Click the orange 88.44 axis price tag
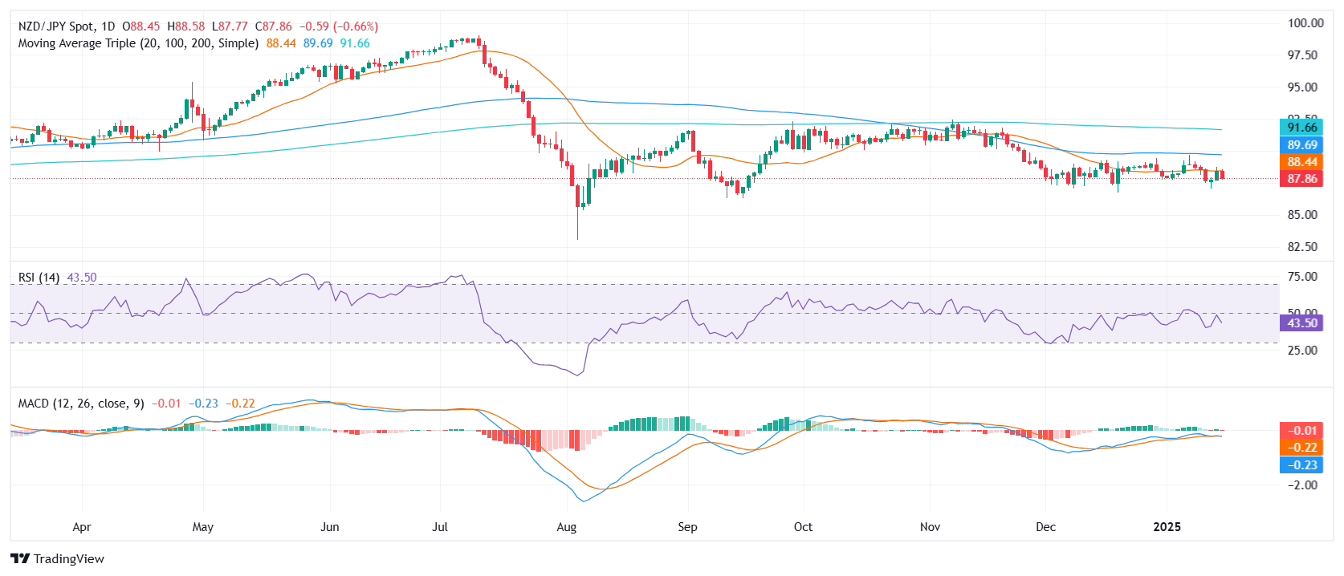1344x576 pixels. point(1301,162)
